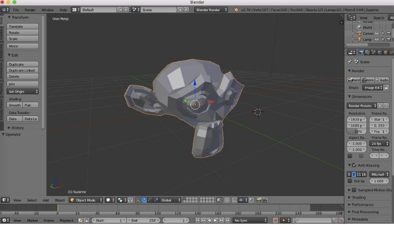Open the Window menu

tap(47, 10)
